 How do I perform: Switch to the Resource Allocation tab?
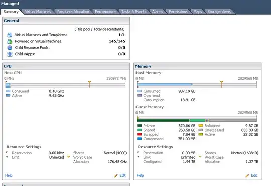coord(73,12)
